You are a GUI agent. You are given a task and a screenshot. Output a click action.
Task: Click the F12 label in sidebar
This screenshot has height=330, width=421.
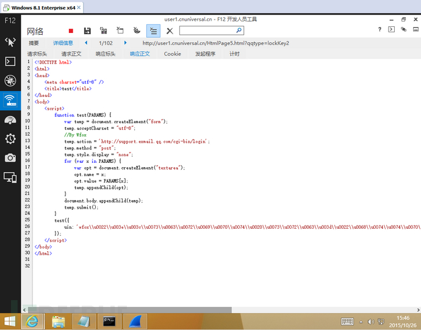(10, 20)
